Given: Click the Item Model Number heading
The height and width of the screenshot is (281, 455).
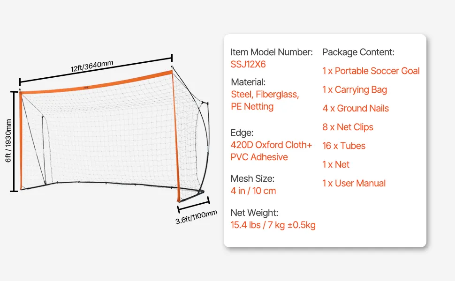Looking at the screenshot, I should (x=271, y=52).
